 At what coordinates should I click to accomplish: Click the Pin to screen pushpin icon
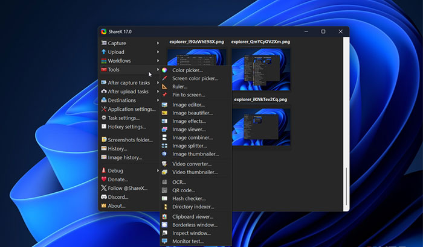click(x=164, y=95)
